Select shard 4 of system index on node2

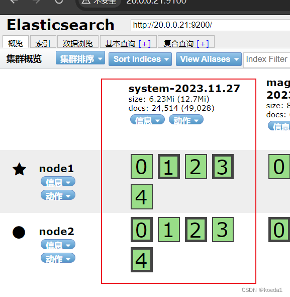click(x=142, y=260)
